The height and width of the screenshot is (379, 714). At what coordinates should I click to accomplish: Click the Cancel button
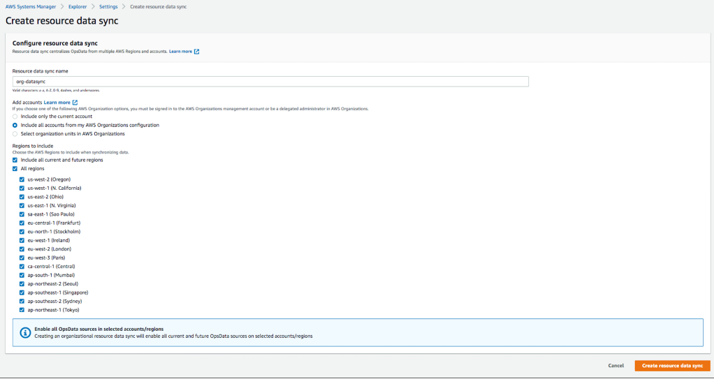615,366
